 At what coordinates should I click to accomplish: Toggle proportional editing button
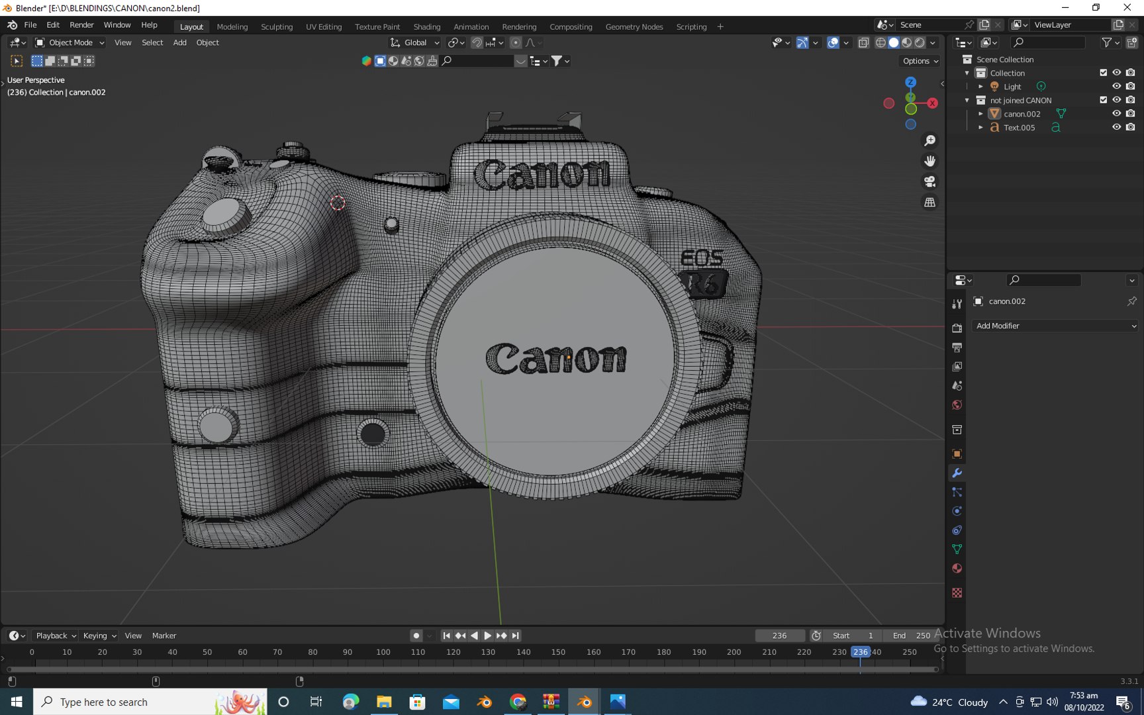click(x=516, y=42)
